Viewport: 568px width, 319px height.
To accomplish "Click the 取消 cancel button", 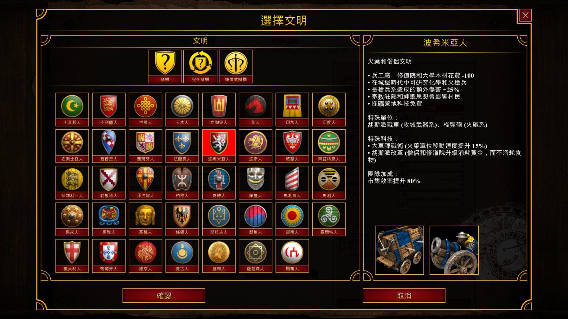I will (x=404, y=295).
